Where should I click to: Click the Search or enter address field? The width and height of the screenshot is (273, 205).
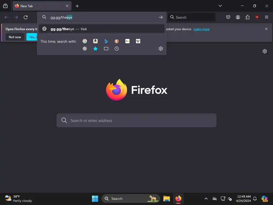coord(136,120)
